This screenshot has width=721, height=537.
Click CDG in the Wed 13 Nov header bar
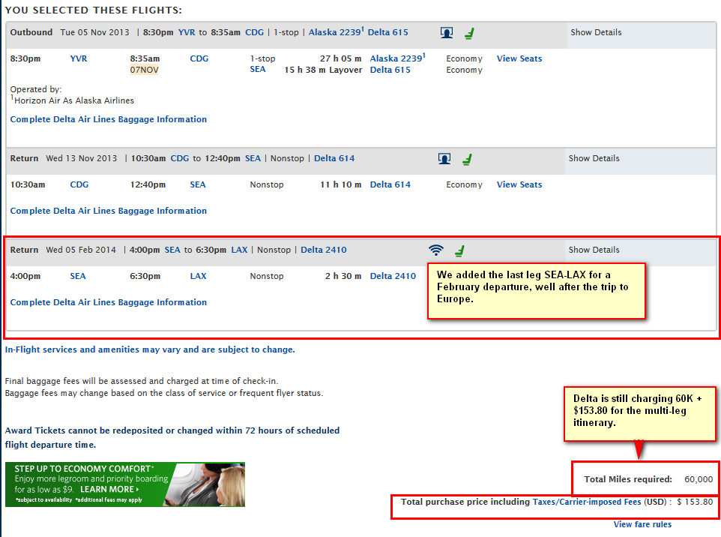tap(180, 158)
